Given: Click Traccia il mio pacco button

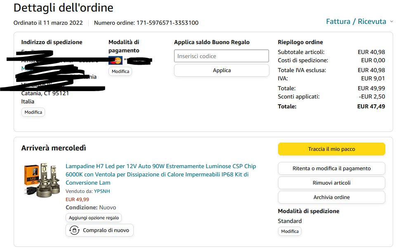Looking at the screenshot, I should click(331, 149).
